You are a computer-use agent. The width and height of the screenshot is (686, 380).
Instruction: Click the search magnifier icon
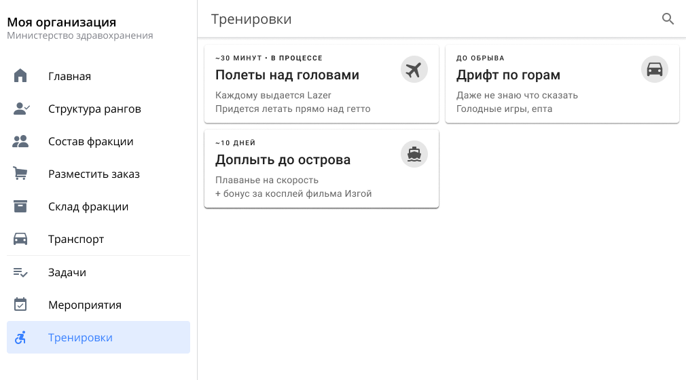(x=668, y=19)
